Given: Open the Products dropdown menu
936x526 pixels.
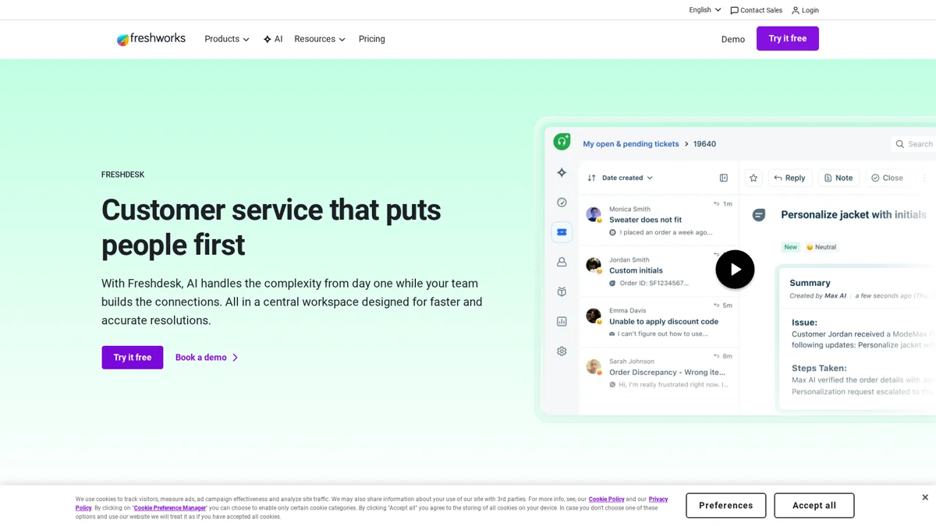Looking at the screenshot, I should click(227, 39).
